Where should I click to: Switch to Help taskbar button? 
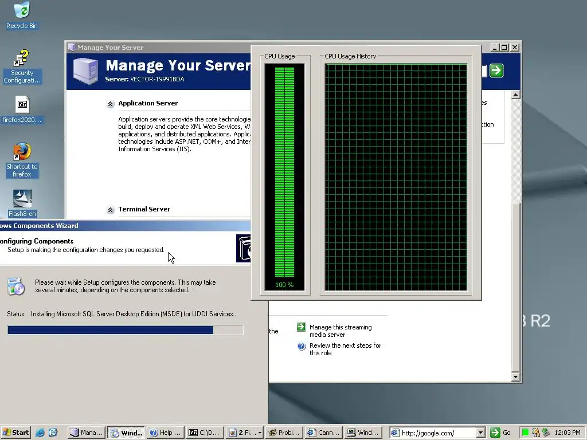coord(165,433)
